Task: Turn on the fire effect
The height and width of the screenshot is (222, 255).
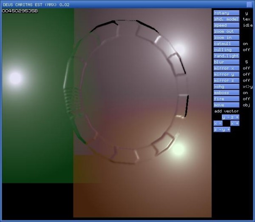Action: 226,99
